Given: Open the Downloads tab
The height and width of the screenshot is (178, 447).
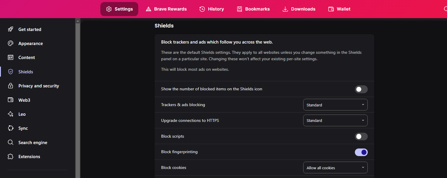Looking at the screenshot, I should pyautogui.click(x=299, y=9).
